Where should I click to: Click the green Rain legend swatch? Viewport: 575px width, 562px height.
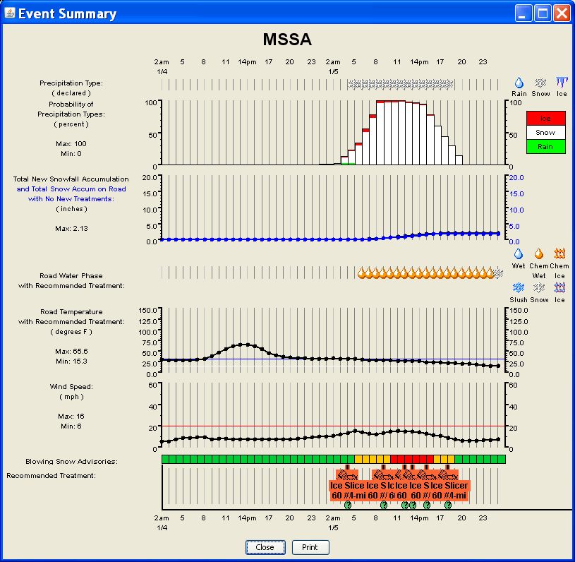pyautogui.click(x=545, y=146)
